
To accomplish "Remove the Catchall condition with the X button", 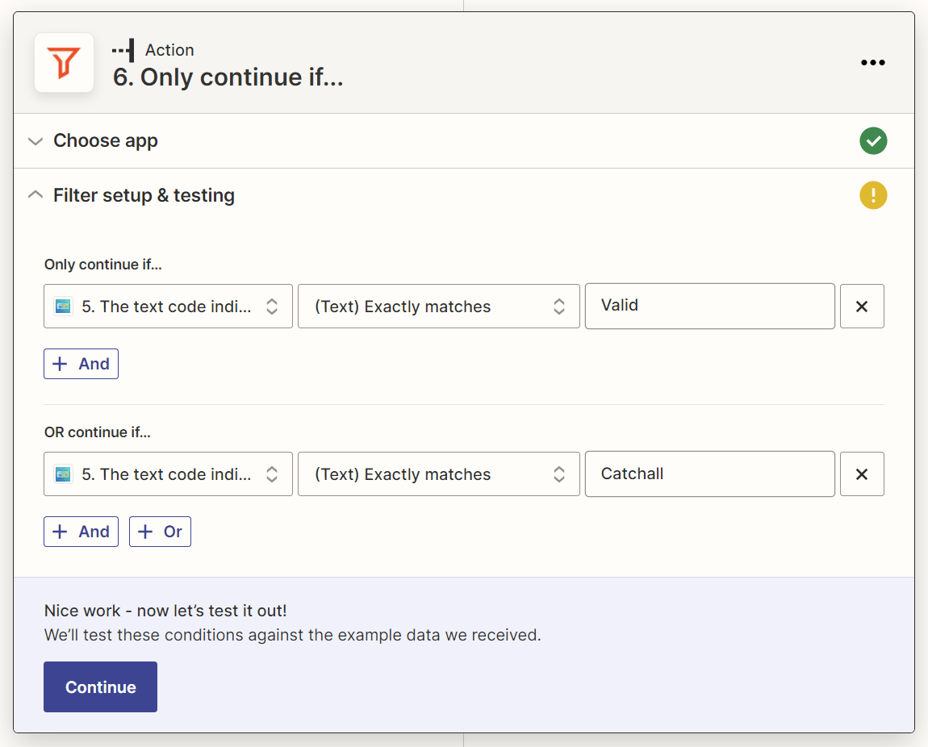I will (862, 474).
